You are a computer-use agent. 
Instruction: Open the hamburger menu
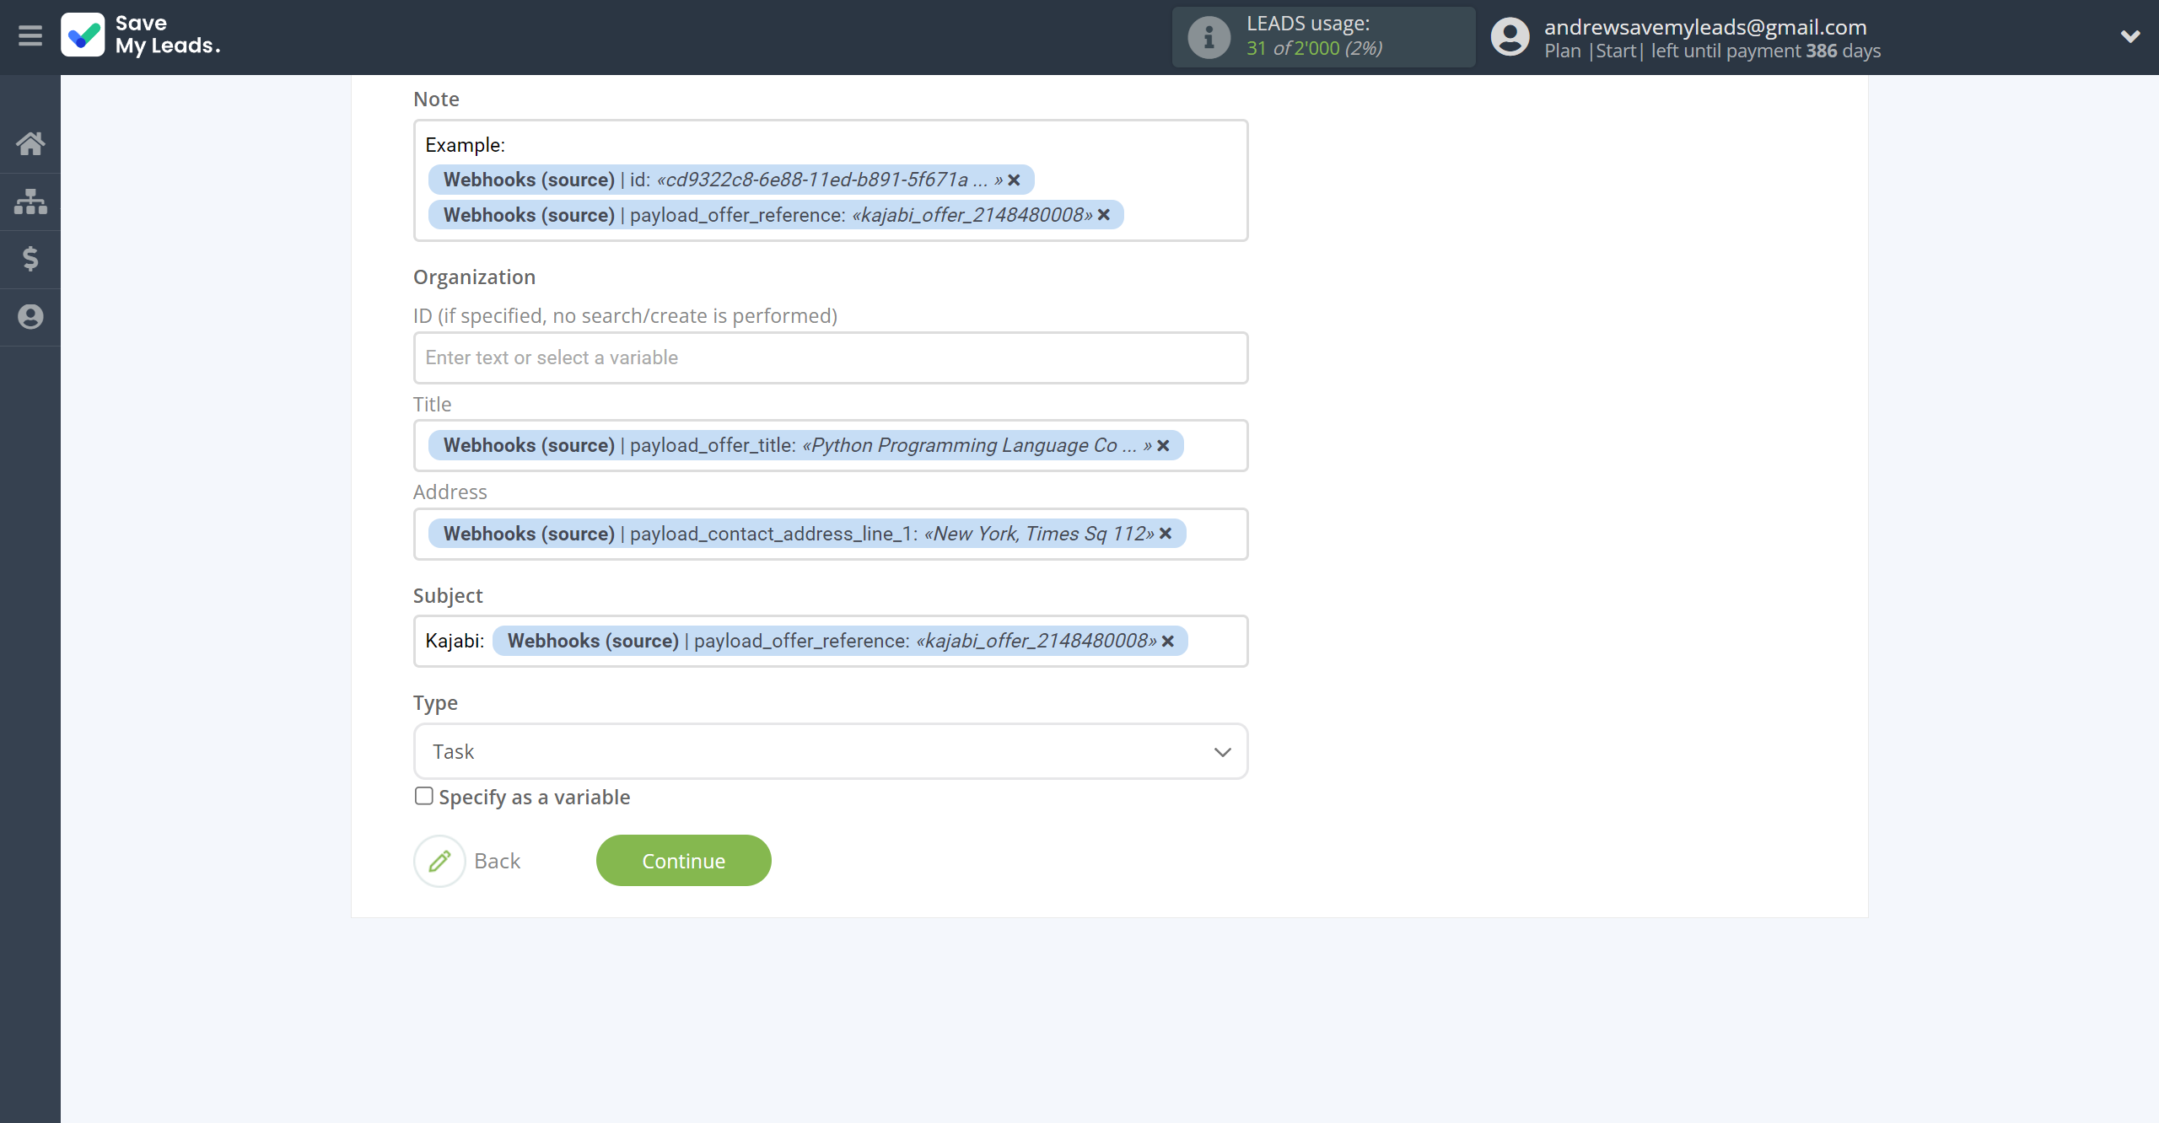[x=30, y=36]
